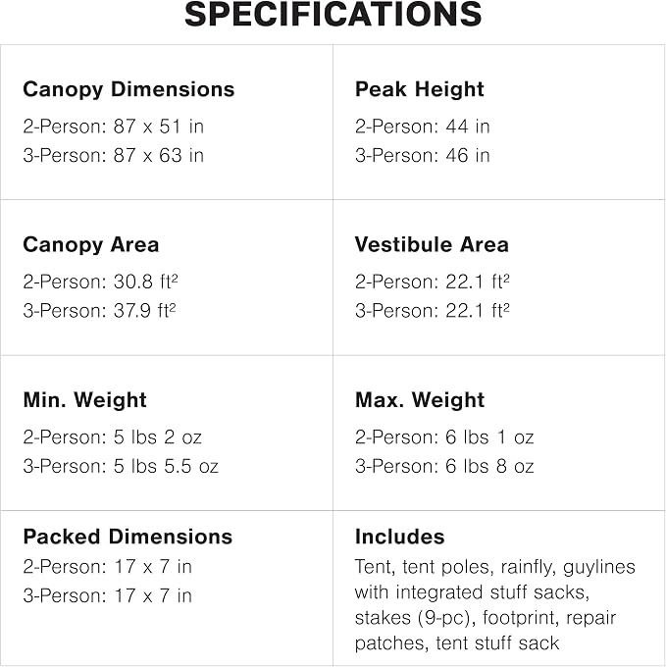Screen dimensions: 666x667
Task: Click 3-Person 37.9 ft² canopy area
Action: point(99,311)
